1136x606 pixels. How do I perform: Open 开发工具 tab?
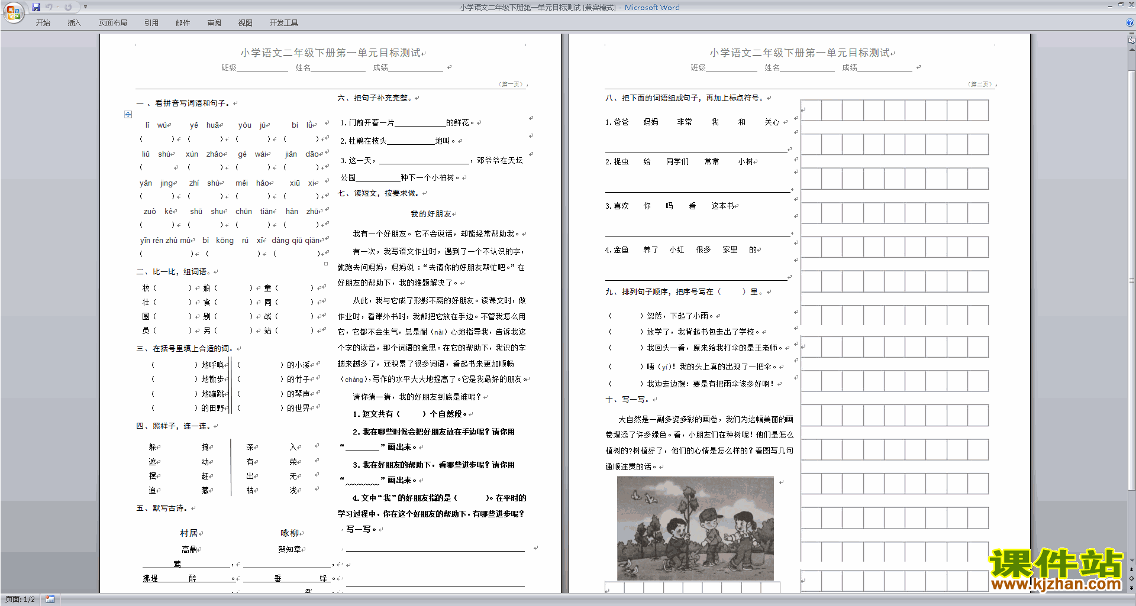(284, 23)
